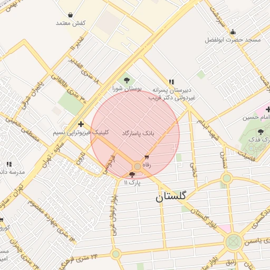This screenshot has height=270, width=270.
Task: Click the ۳۰ متری طالقانی street label
Action: [x=69, y=89]
